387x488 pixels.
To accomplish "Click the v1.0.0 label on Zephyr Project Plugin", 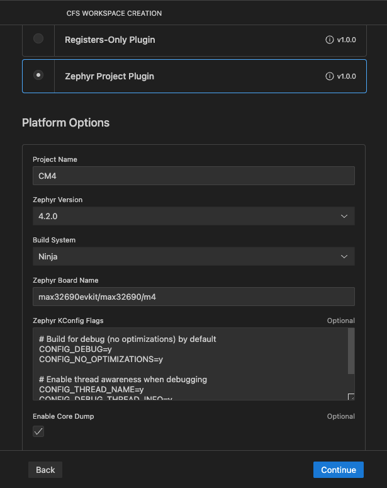I will click(x=346, y=76).
